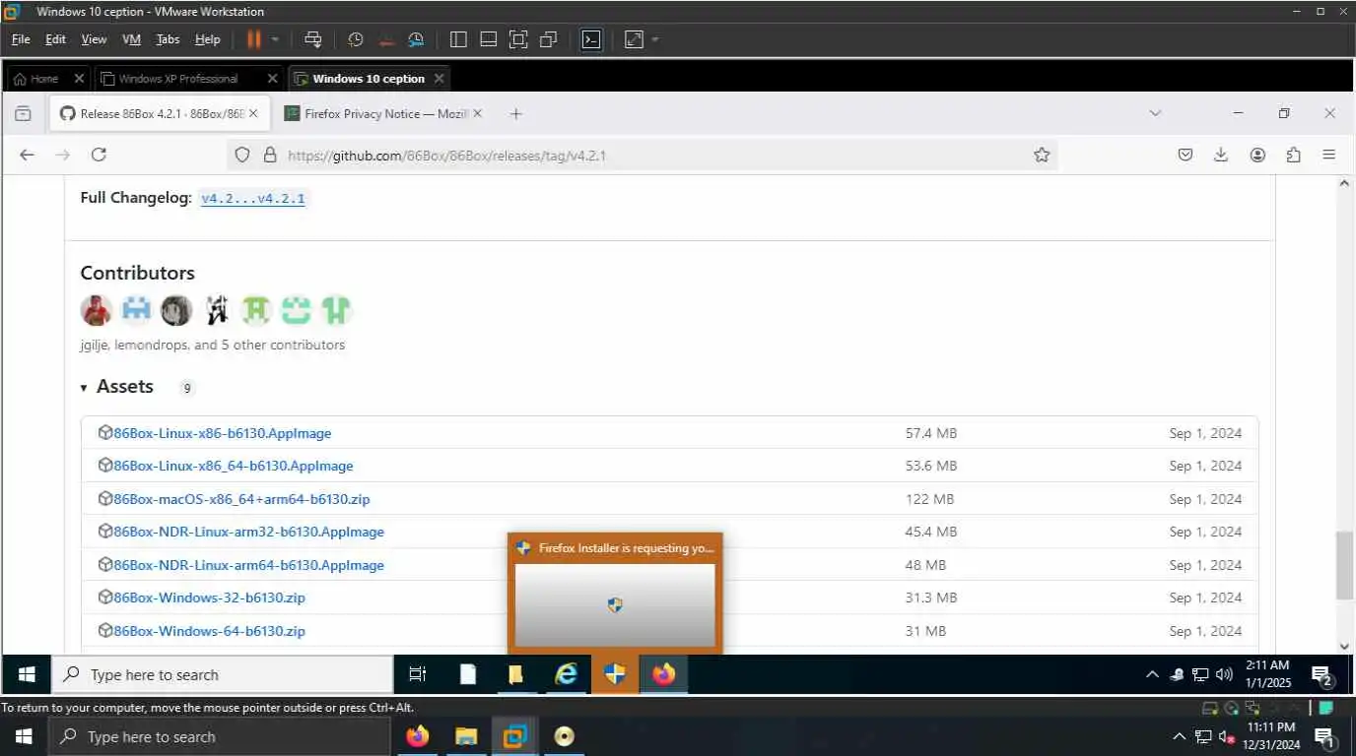The height and width of the screenshot is (756, 1356).
Task: Open the v4.2...v4.2.1 changelog link
Action: click(253, 199)
